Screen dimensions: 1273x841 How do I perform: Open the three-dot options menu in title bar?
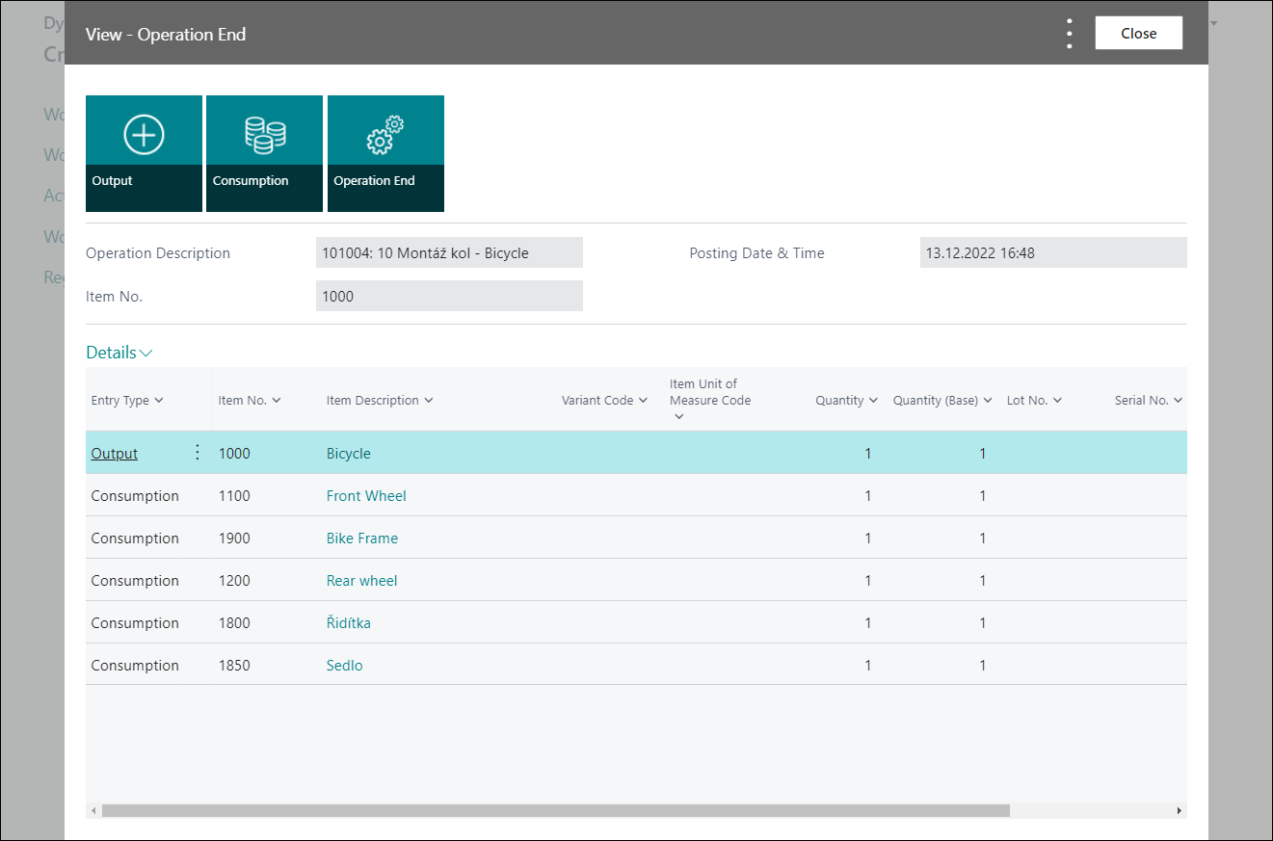[1068, 32]
